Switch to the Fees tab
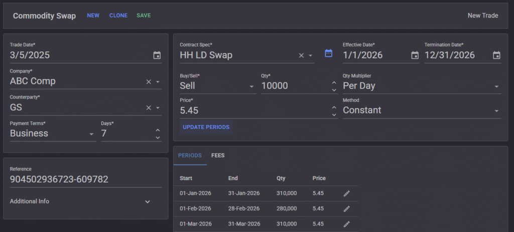This screenshot has width=514, height=232. click(x=218, y=155)
